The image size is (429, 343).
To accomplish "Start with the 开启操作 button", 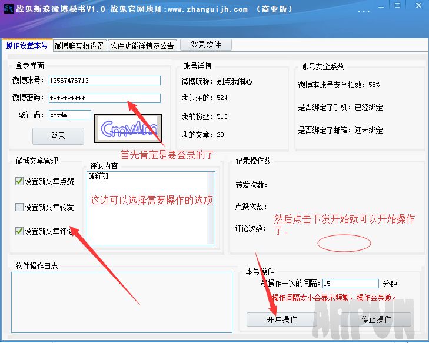I will (x=281, y=319).
